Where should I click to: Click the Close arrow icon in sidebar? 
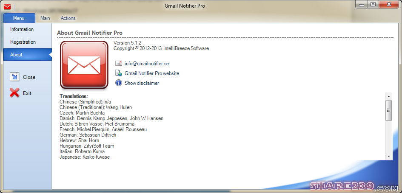[x=14, y=77]
